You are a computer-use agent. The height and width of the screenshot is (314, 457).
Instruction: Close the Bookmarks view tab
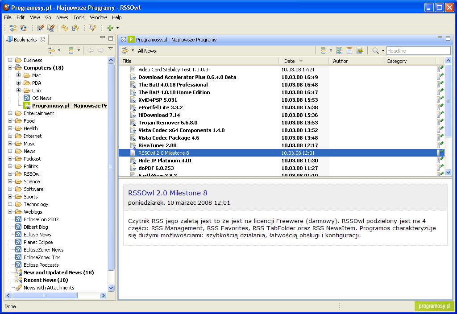[43, 39]
